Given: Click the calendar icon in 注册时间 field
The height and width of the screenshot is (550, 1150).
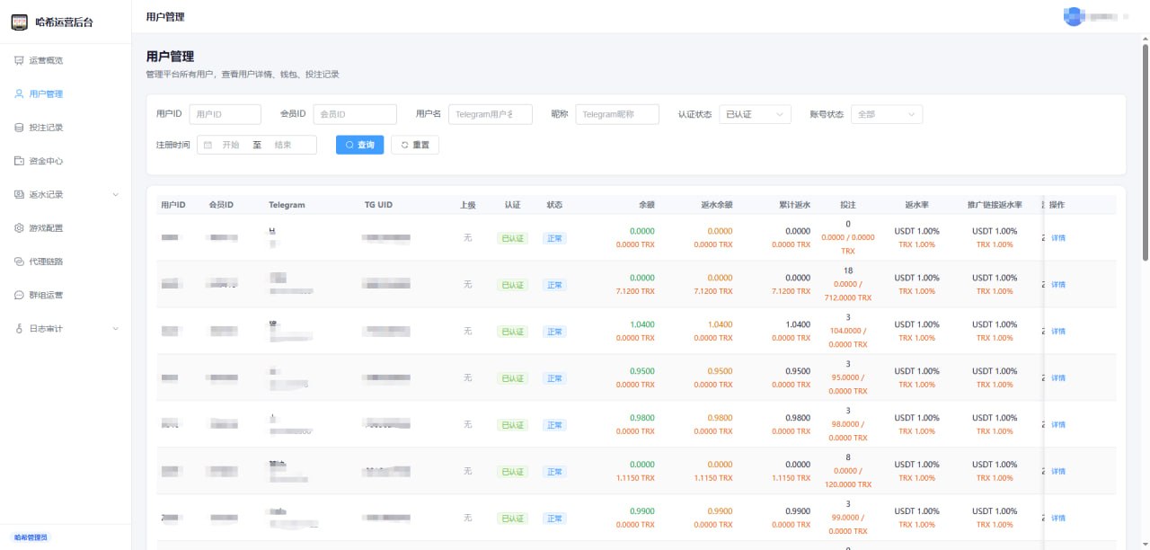Looking at the screenshot, I should [208, 145].
